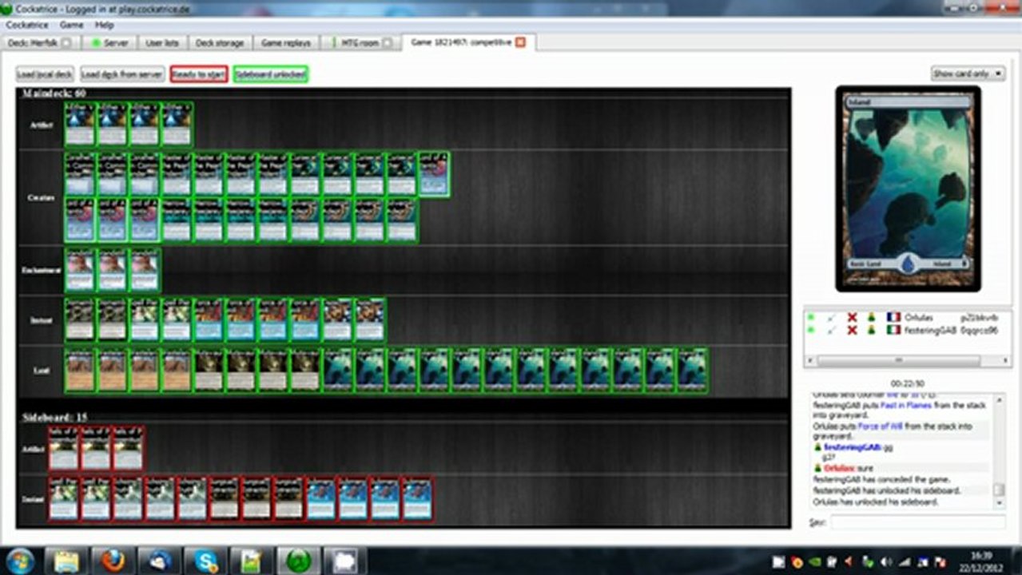Viewport: 1022px width, 575px height.
Task: Click the Italian flag icon beside festeringGAB
Action: click(893, 330)
